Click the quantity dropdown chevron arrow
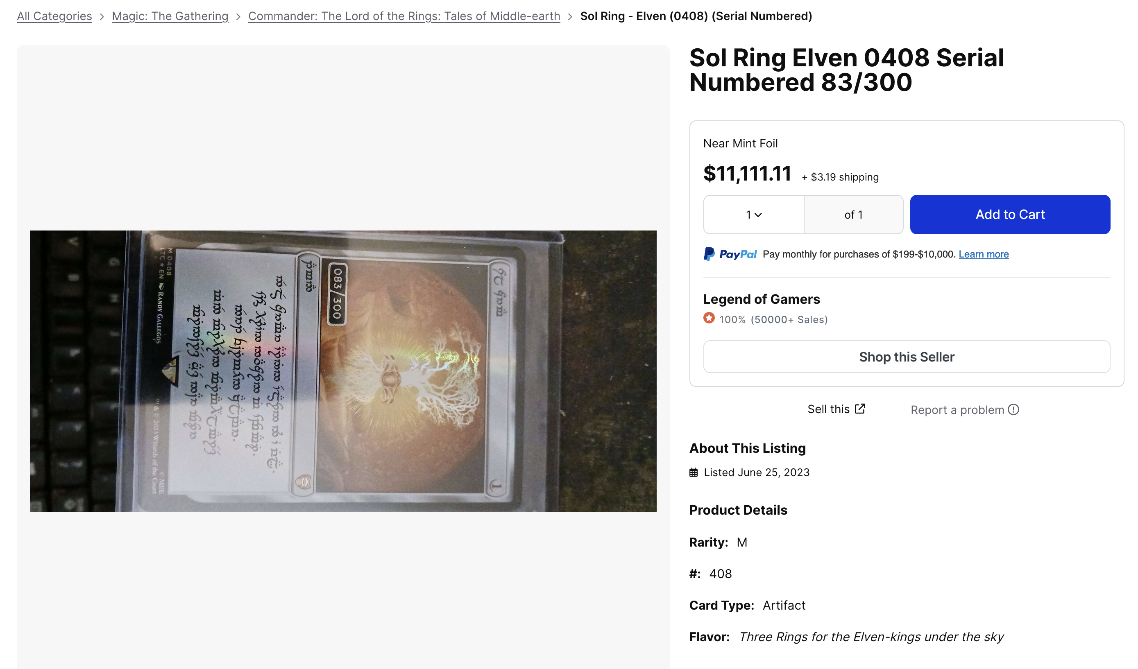The height and width of the screenshot is (669, 1138). tap(758, 215)
